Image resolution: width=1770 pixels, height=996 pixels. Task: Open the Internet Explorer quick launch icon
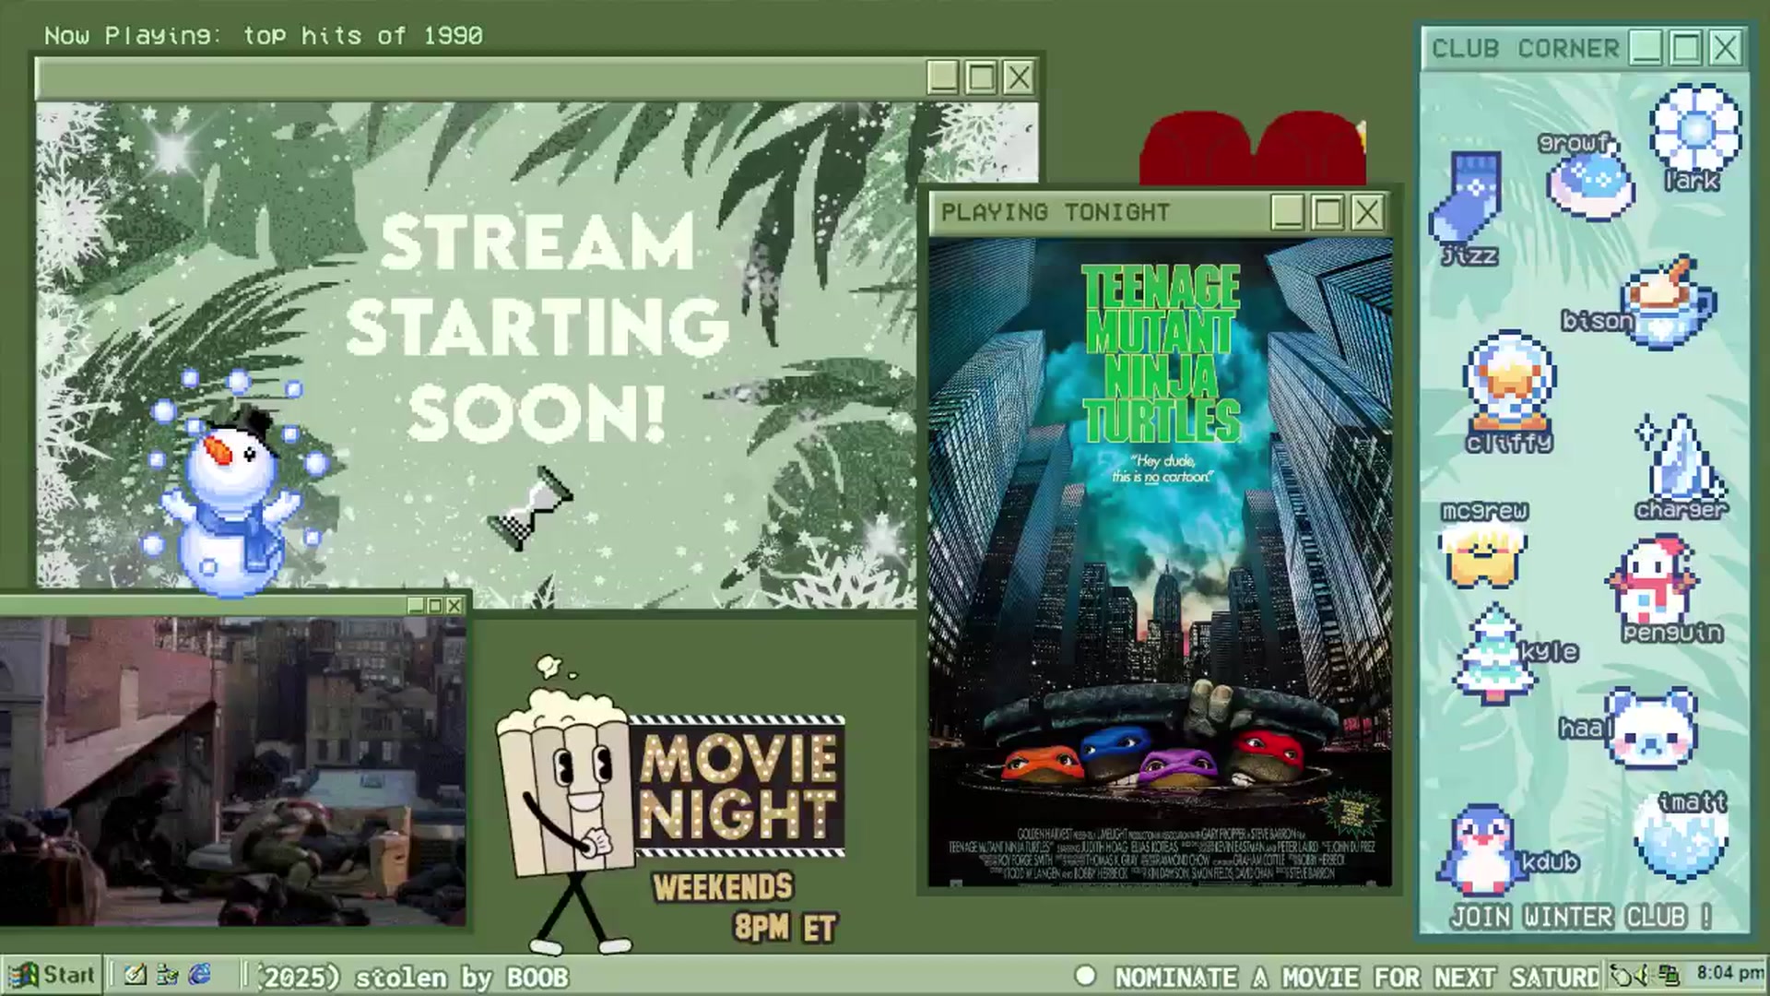200,975
